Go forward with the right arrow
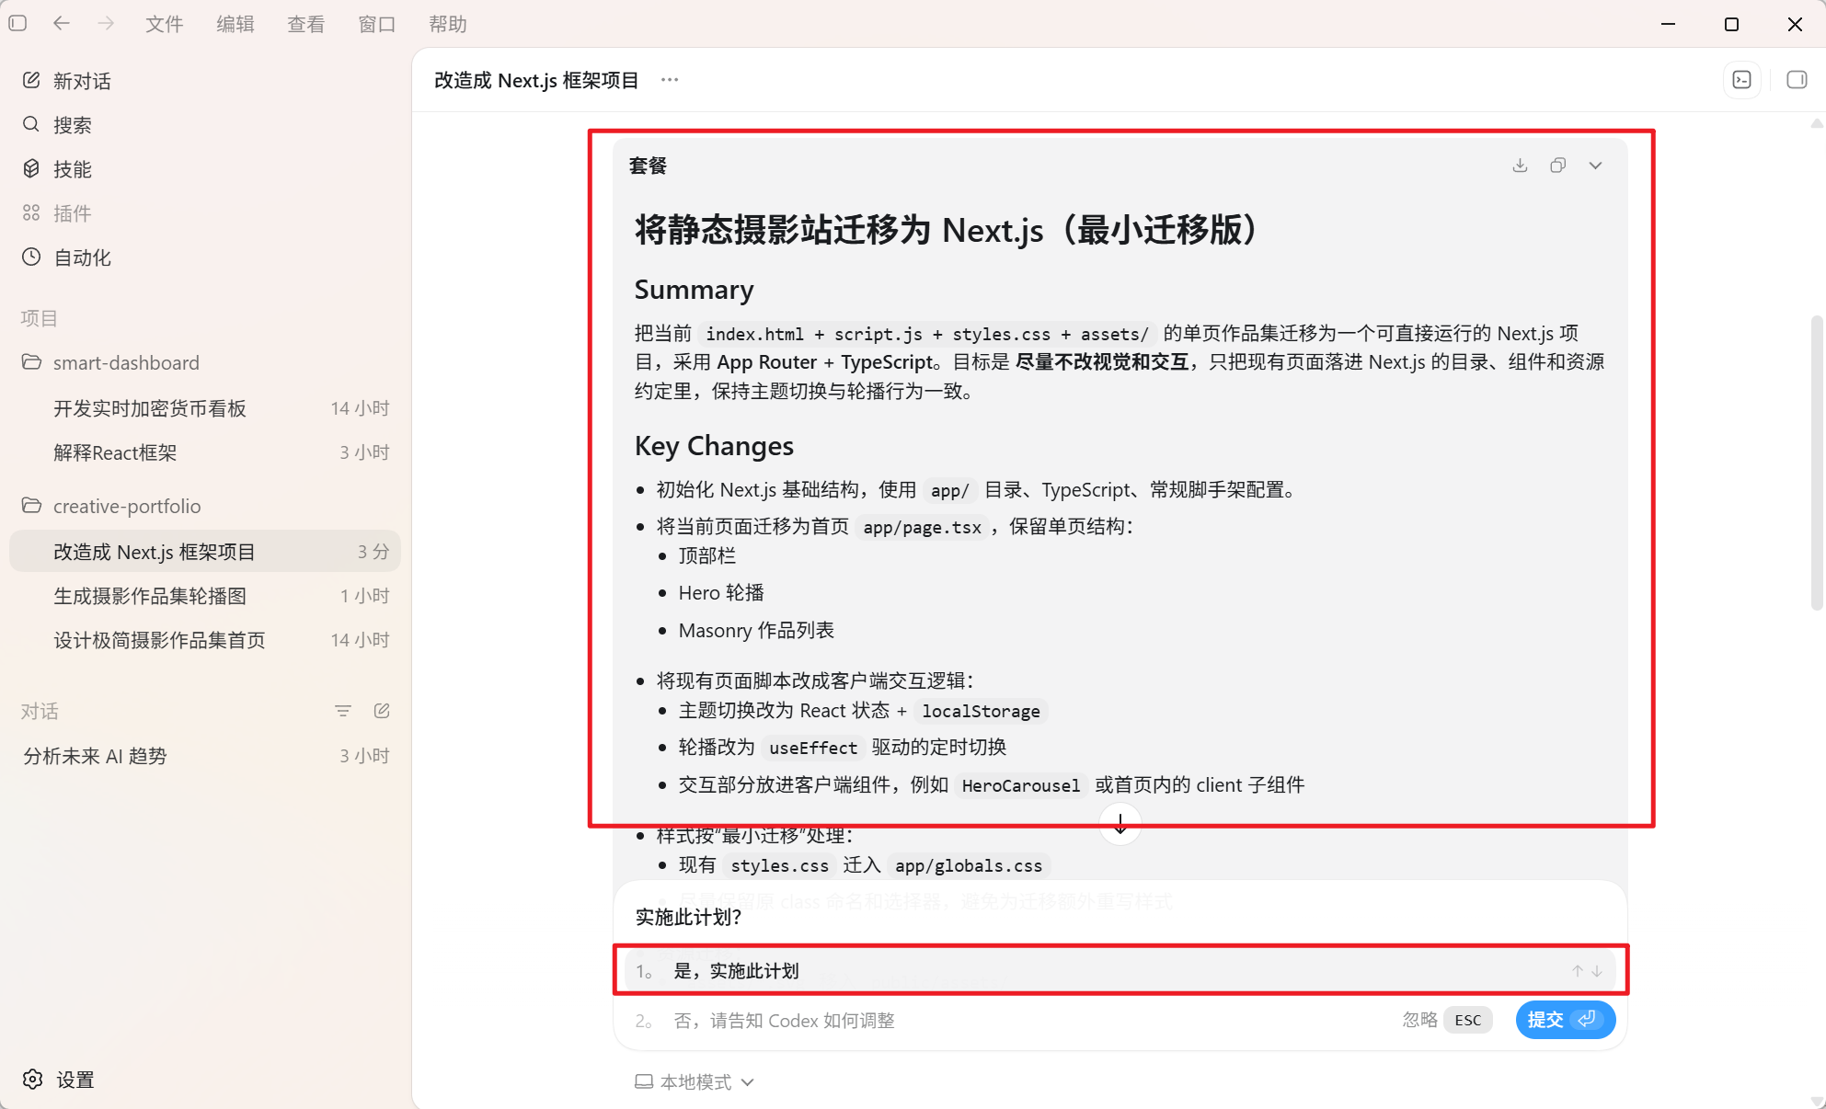The height and width of the screenshot is (1109, 1826). click(x=106, y=23)
